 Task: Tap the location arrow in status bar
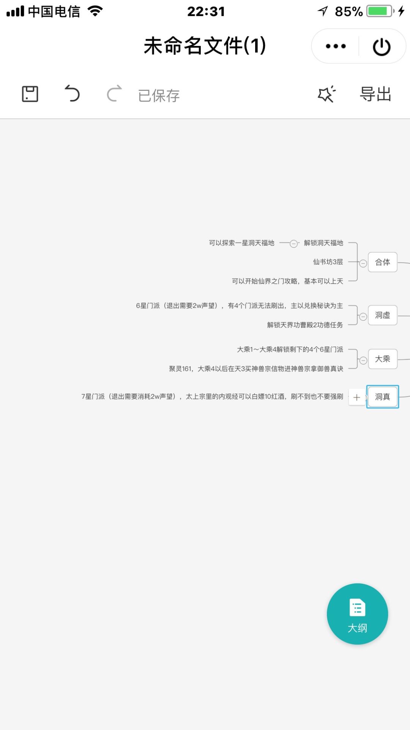tap(323, 11)
